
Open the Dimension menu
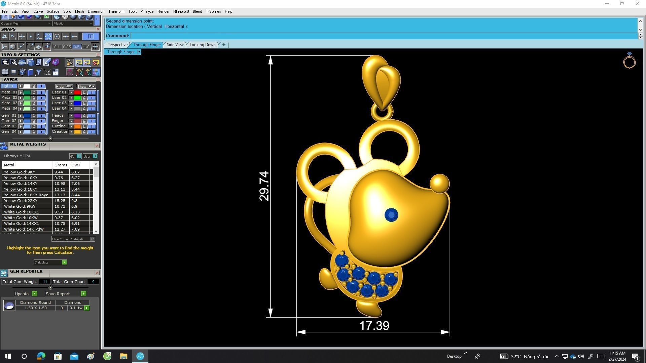pyautogui.click(x=96, y=11)
